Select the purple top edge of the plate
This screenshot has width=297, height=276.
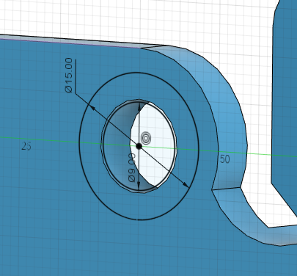[x=71, y=43]
